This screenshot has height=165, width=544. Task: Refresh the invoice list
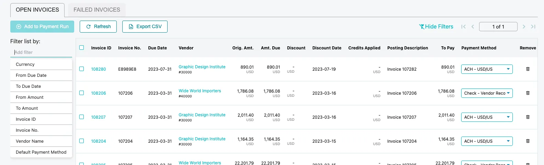tap(98, 26)
